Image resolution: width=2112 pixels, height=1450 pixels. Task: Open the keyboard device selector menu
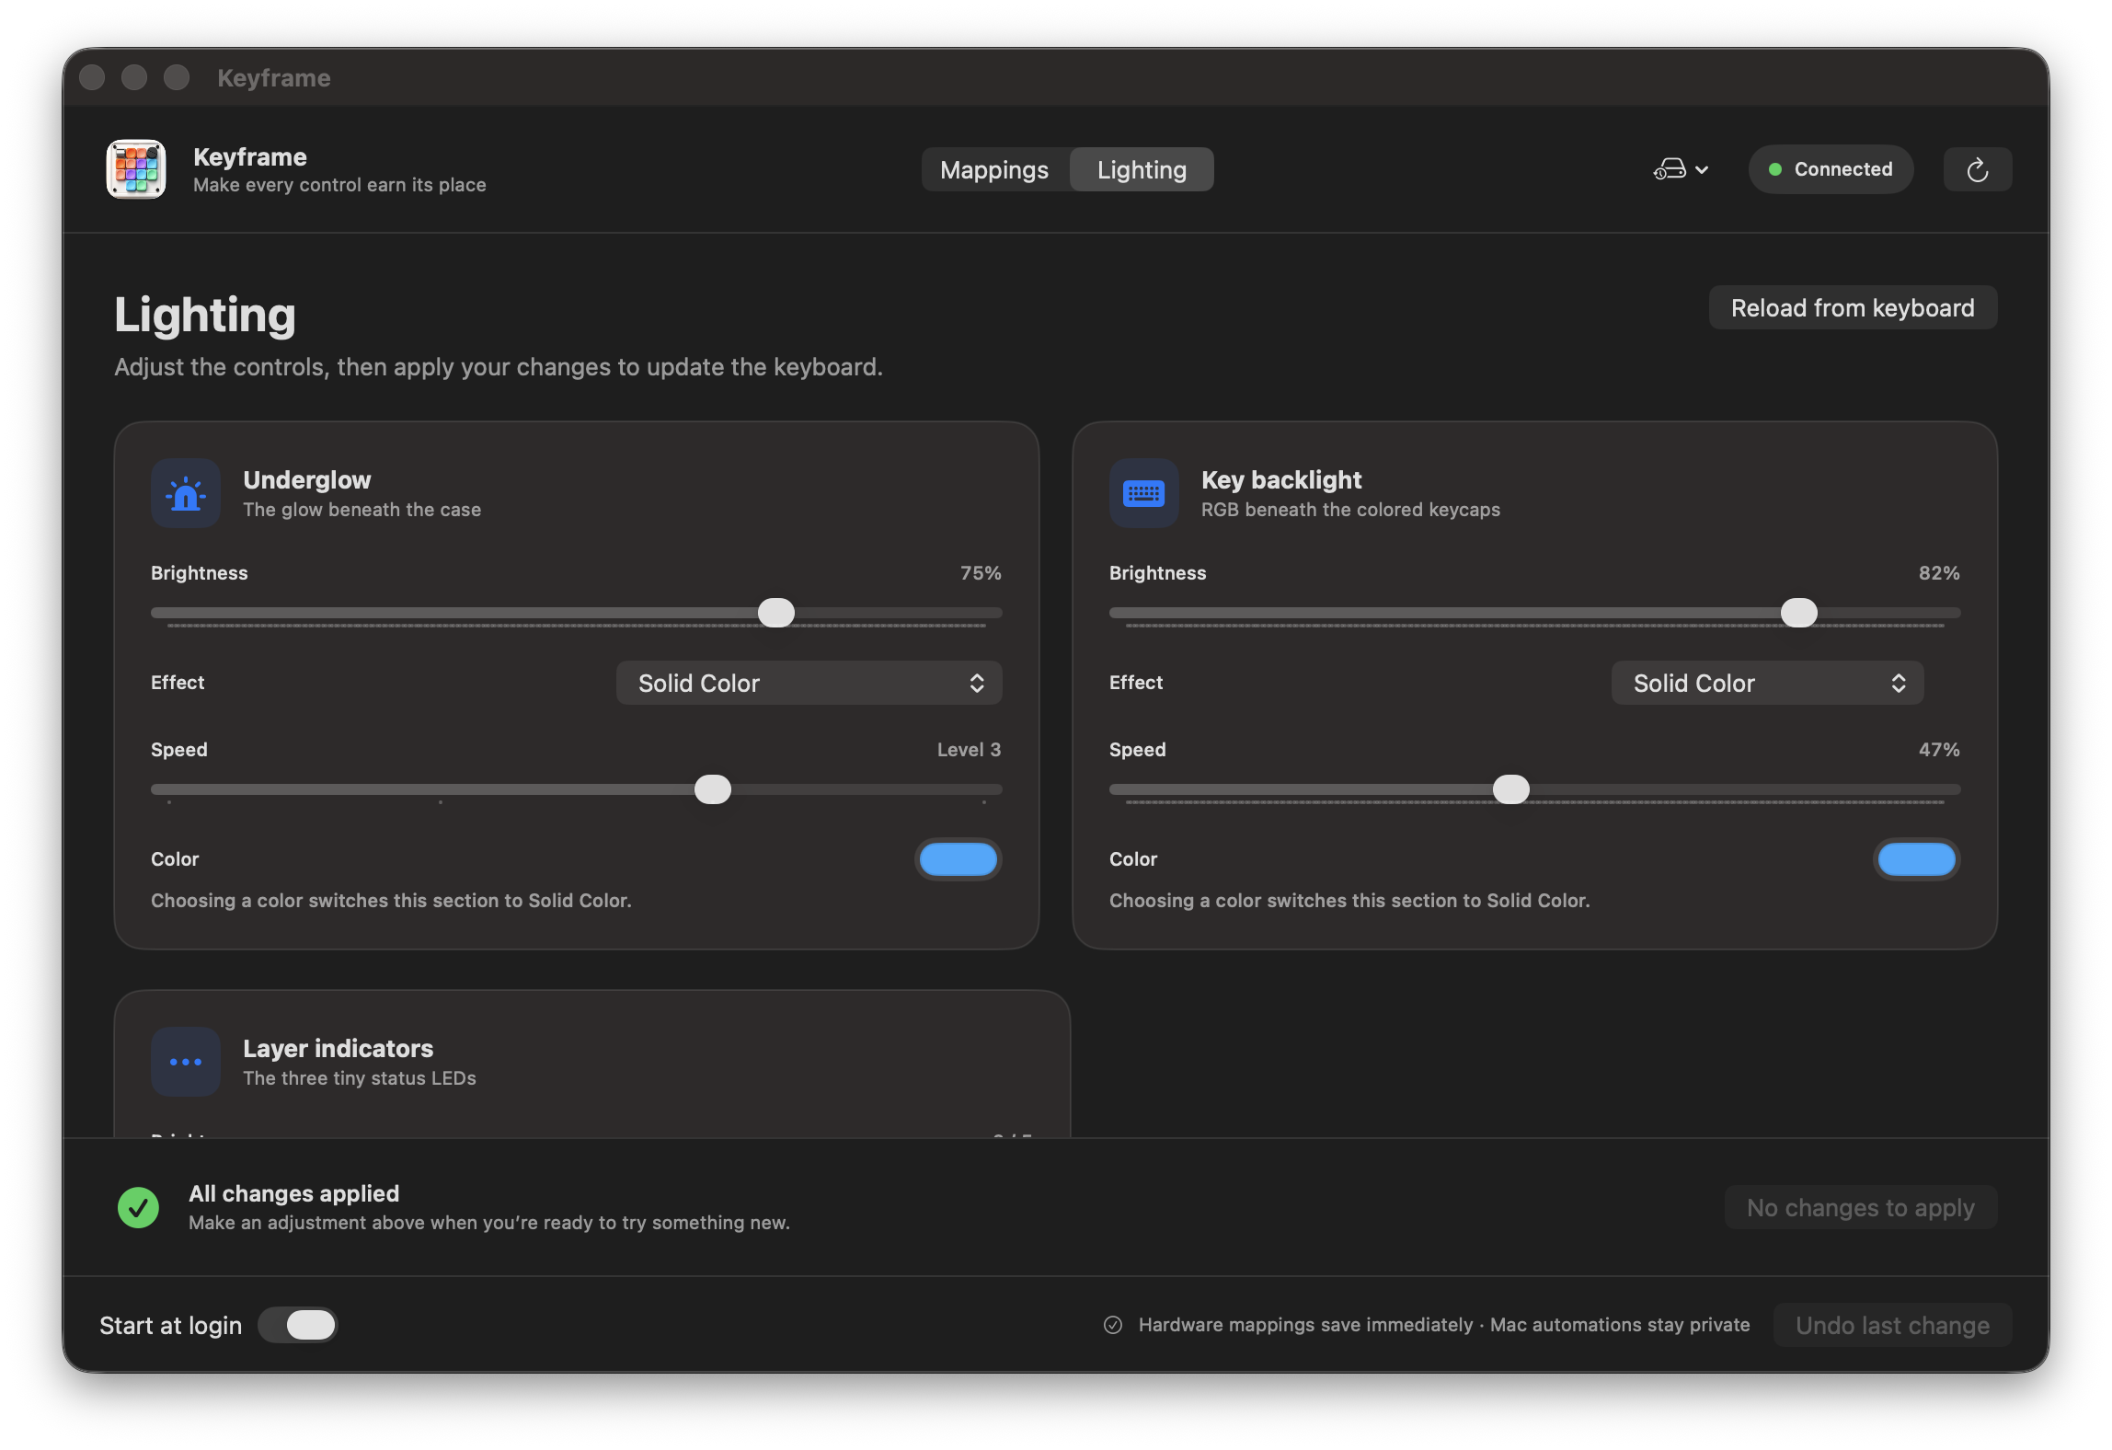point(1681,169)
